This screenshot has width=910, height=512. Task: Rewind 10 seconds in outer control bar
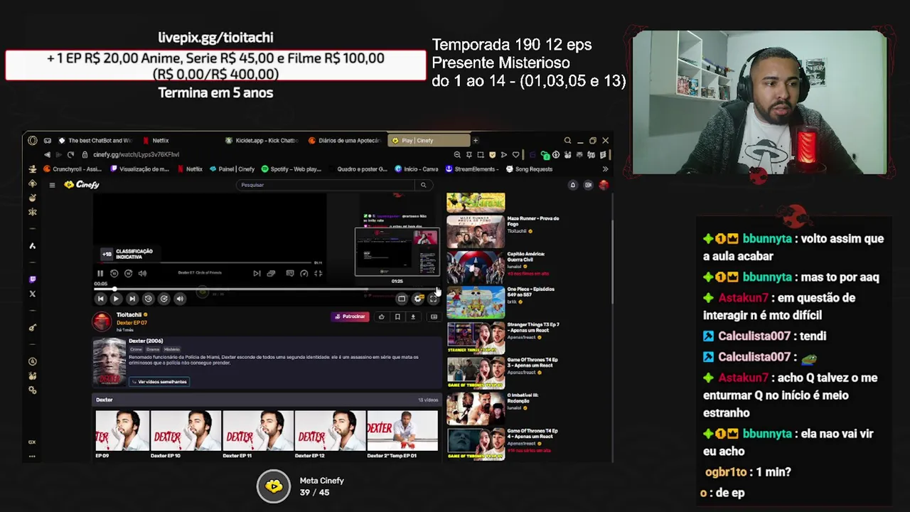[148, 299]
